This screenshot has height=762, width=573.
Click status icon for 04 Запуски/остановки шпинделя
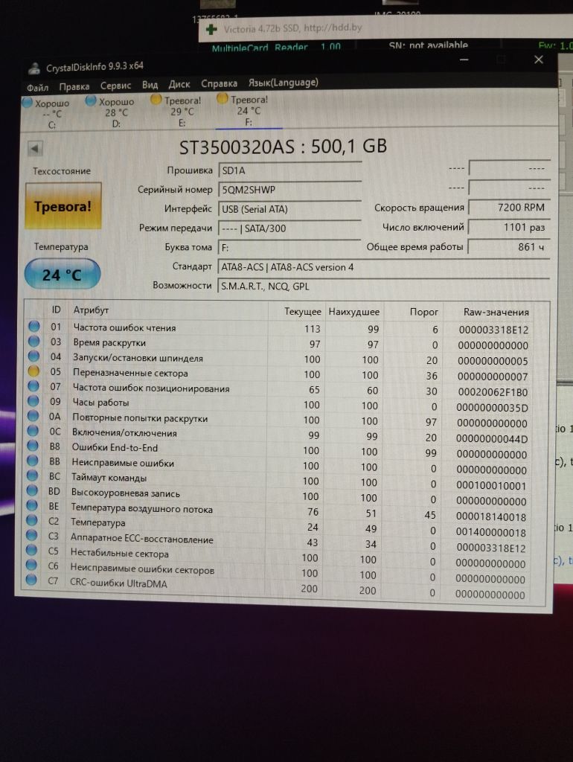pyautogui.click(x=34, y=356)
